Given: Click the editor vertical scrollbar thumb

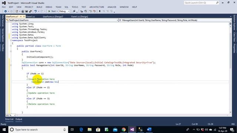Looking at the screenshot, I should pyautogui.click(x=230, y=51).
